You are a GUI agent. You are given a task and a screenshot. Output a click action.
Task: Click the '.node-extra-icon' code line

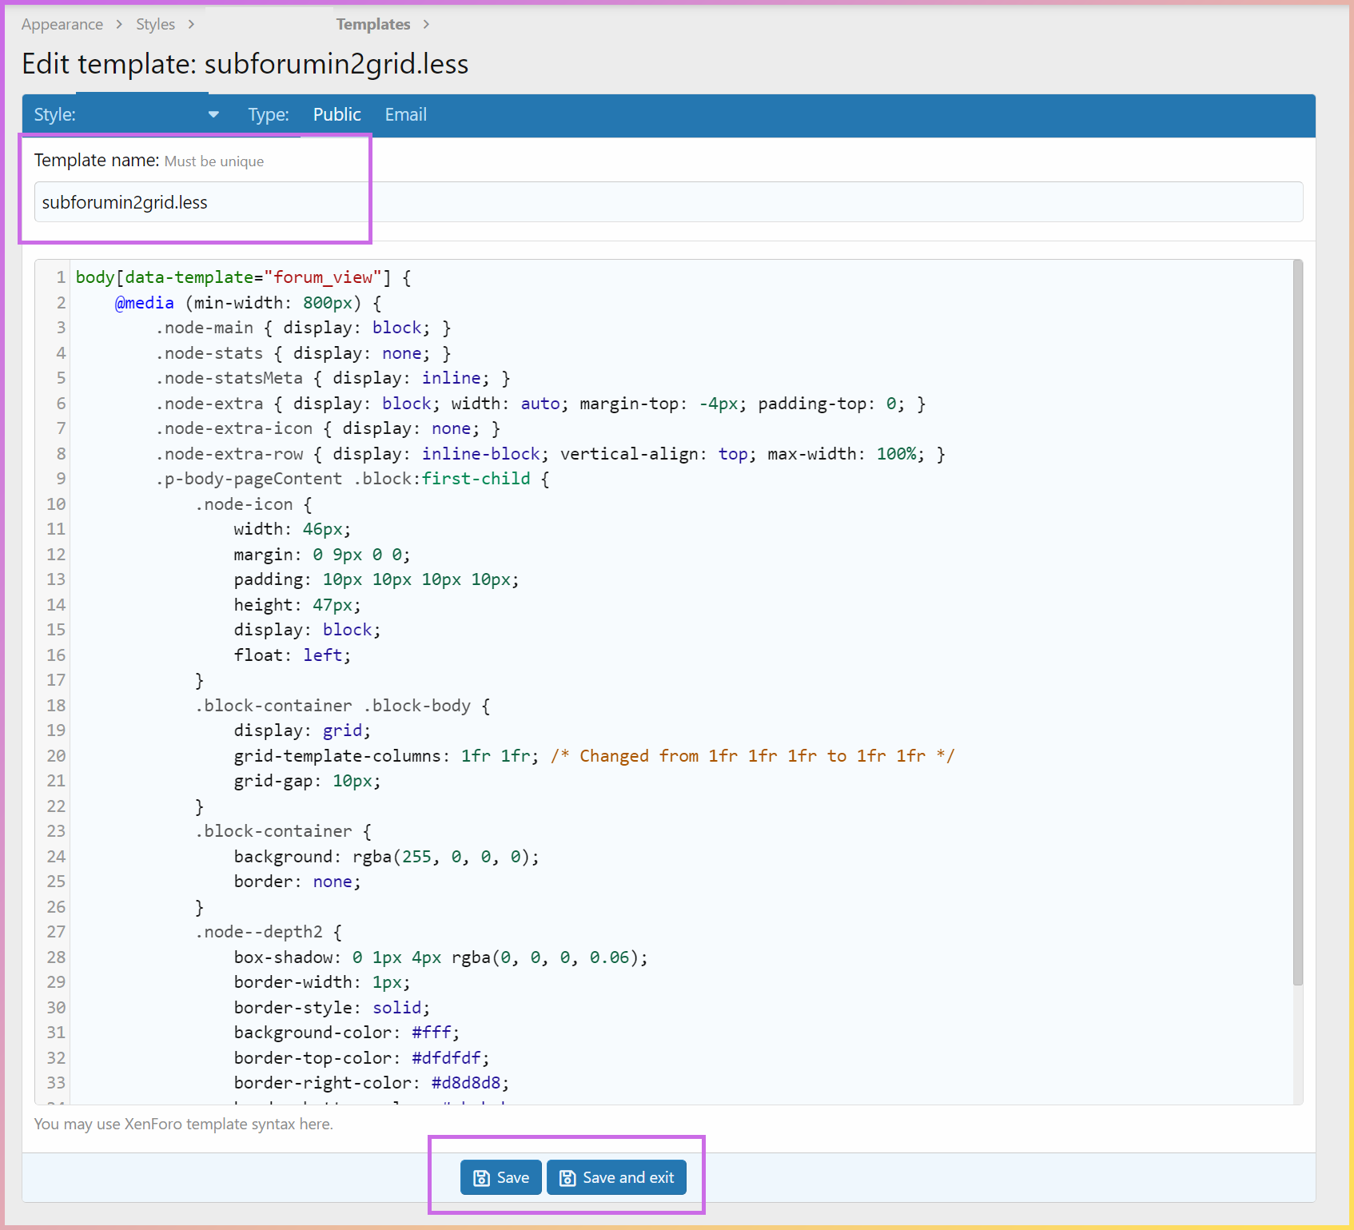pyautogui.click(x=329, y=428)
